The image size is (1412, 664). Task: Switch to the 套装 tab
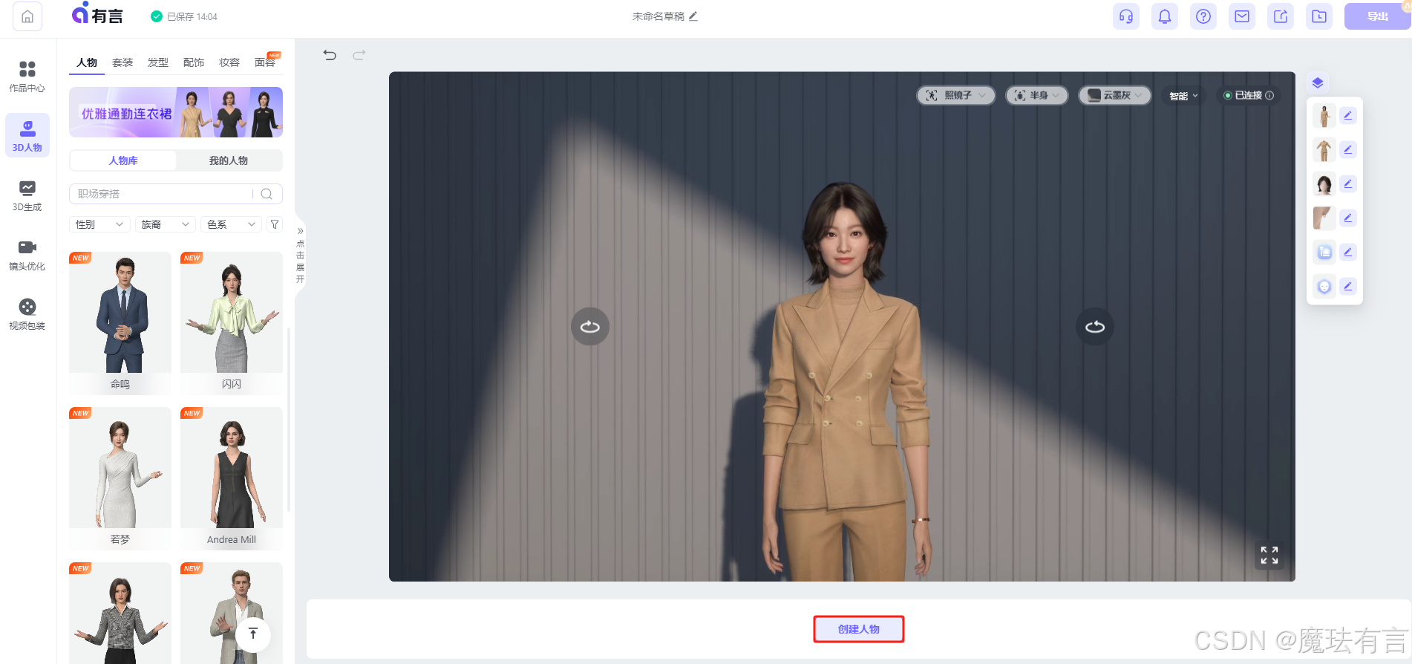tap(122, 62)
